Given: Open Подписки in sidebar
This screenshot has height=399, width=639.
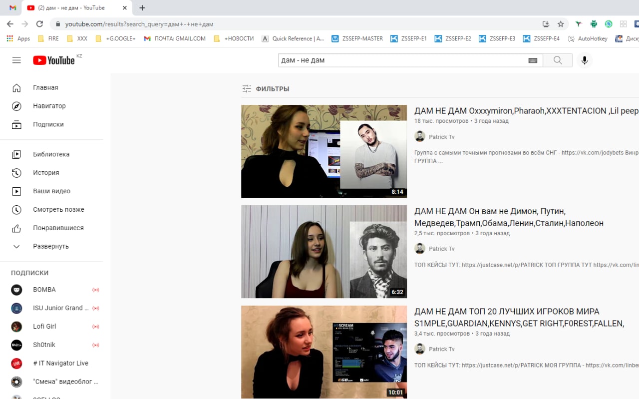Looking at the screenshot, I should (x=51, y=124).
